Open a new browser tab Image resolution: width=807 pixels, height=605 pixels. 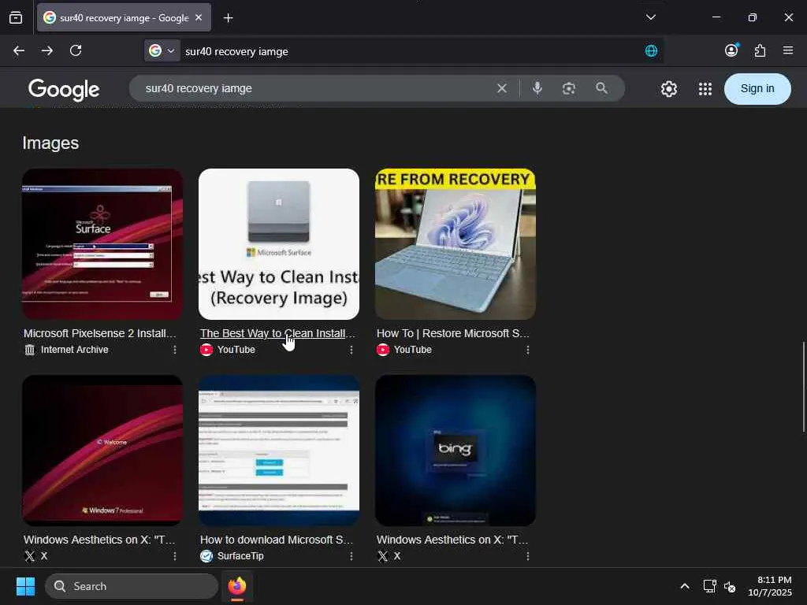(228, 18)
